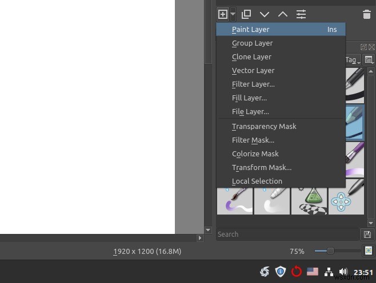Move layer down with the down chevron
The height and width of the screenshot is (283, 376).
point(264,14)
